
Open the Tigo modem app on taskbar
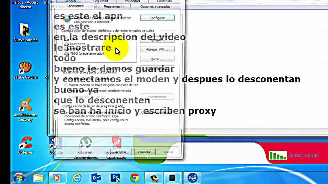click(192, 178)
